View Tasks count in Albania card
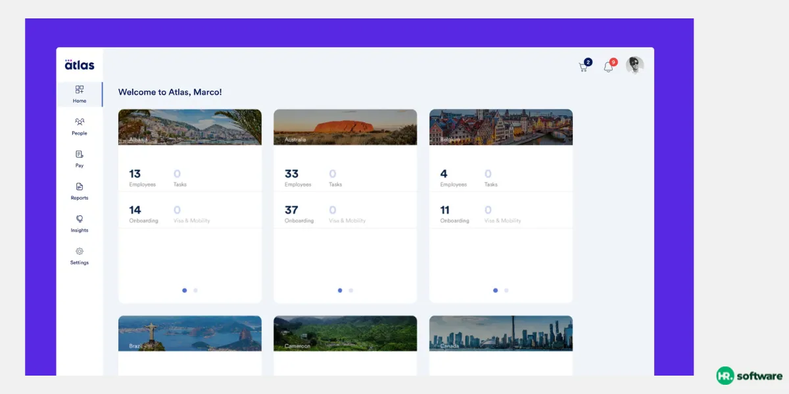Viewport: 789px width, 394px height. 179,178
